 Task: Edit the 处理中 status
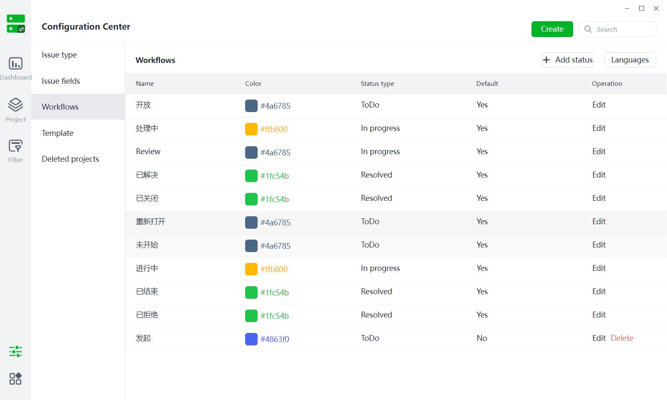click(599, 128)
